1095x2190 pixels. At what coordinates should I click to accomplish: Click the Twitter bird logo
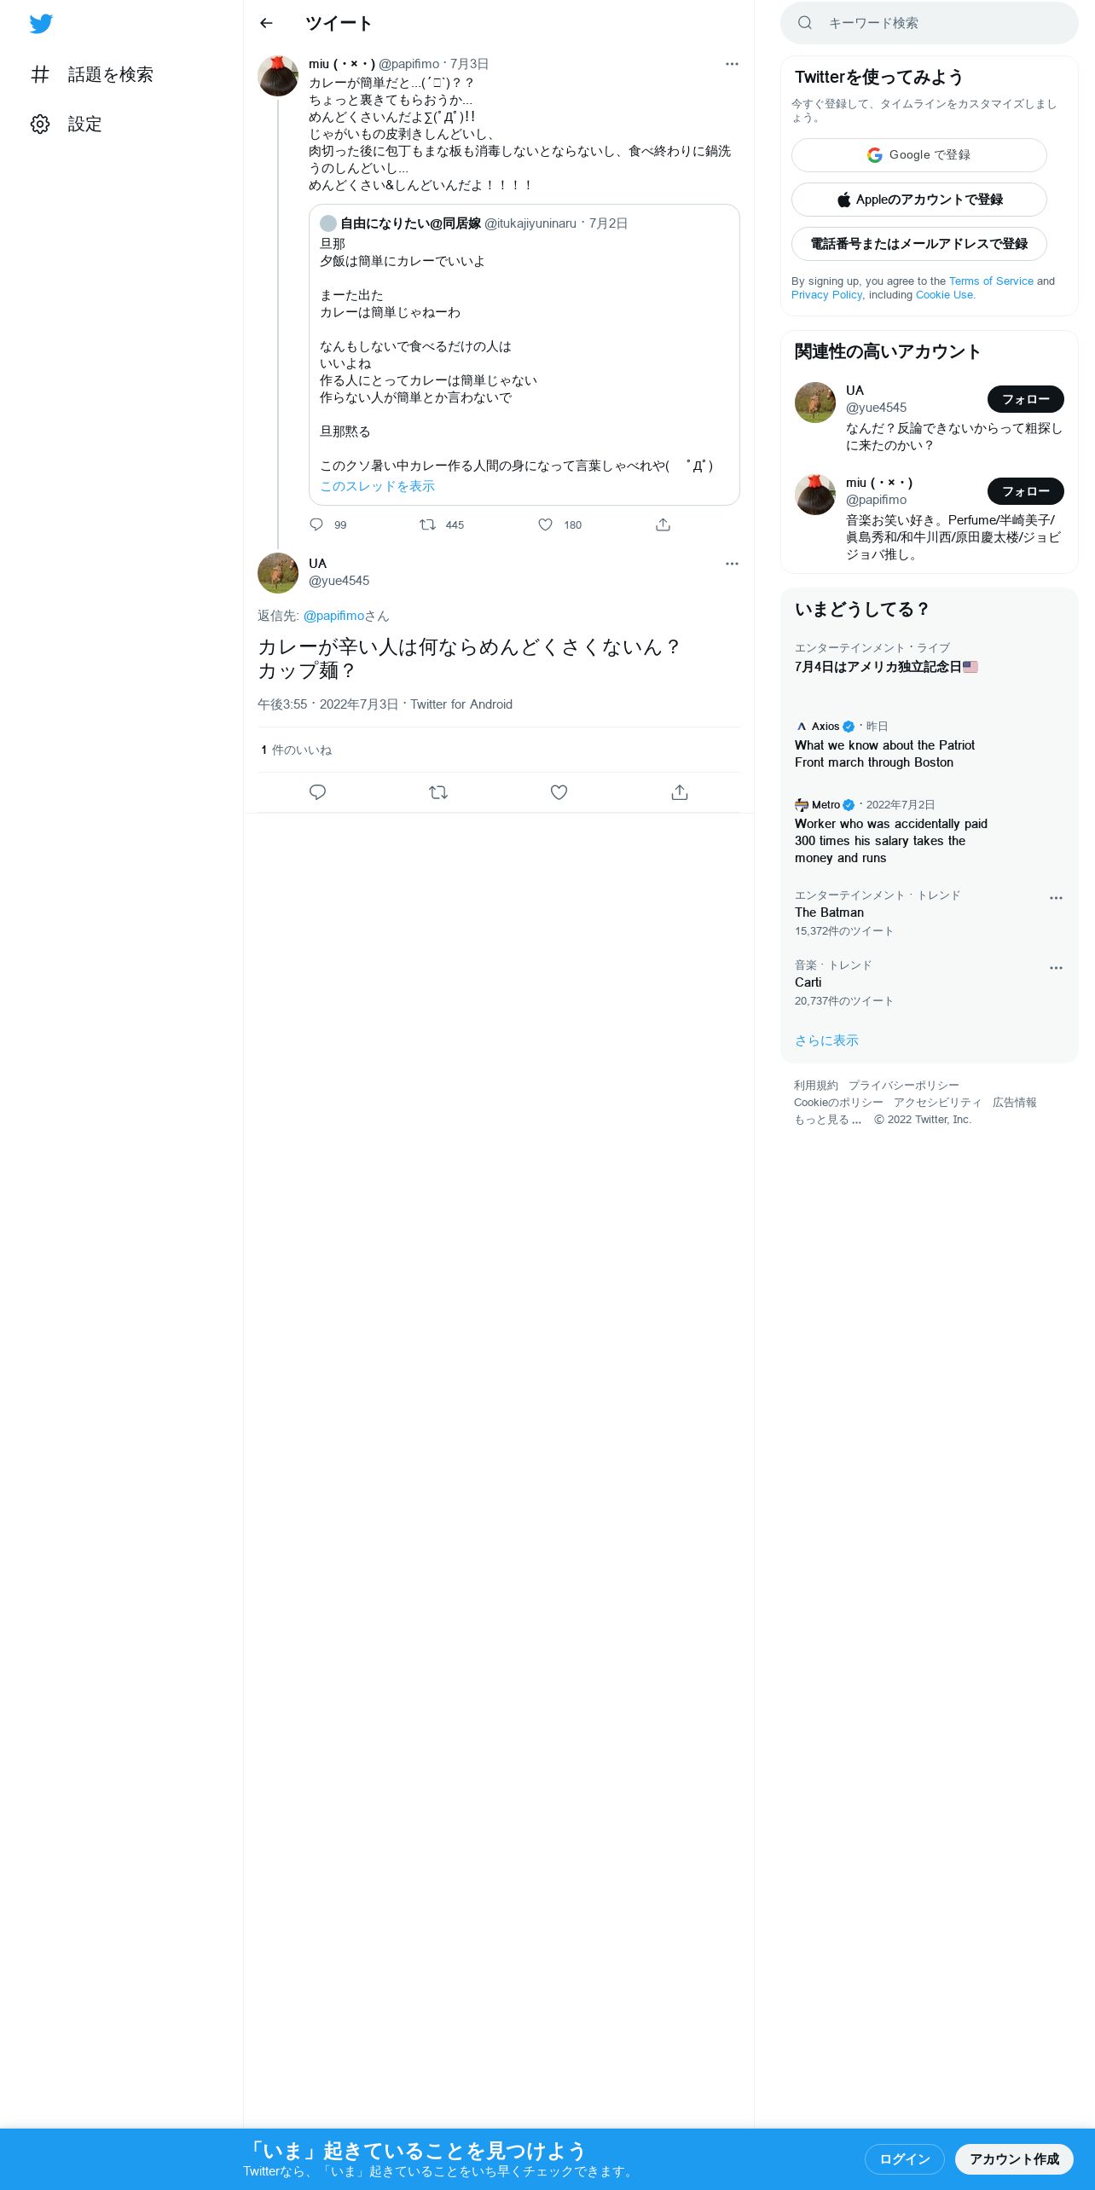[x=41, y=24]
